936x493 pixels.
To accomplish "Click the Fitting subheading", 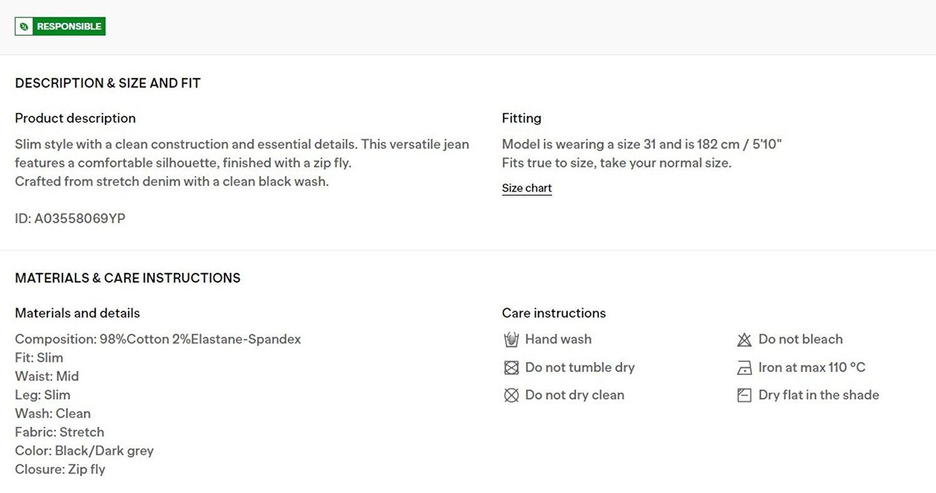I will [x=522, y=118].
